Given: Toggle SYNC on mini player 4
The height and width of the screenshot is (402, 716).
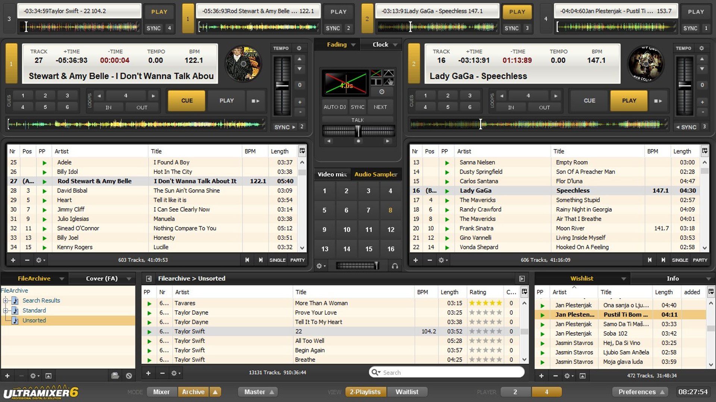Looking at the screenshot, I should pyautogui.click(x=690, y=28).
